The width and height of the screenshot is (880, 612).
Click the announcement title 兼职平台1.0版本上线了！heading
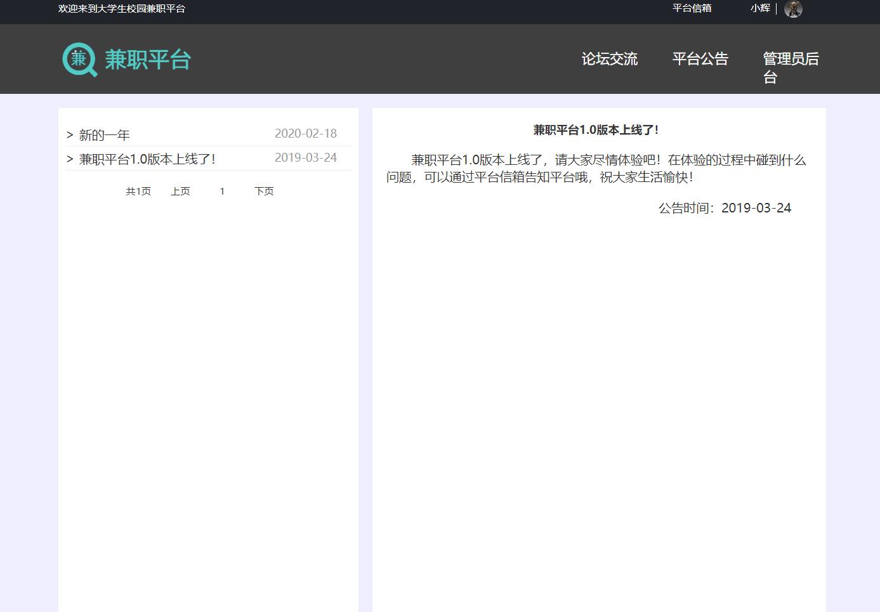click(596, 131)
